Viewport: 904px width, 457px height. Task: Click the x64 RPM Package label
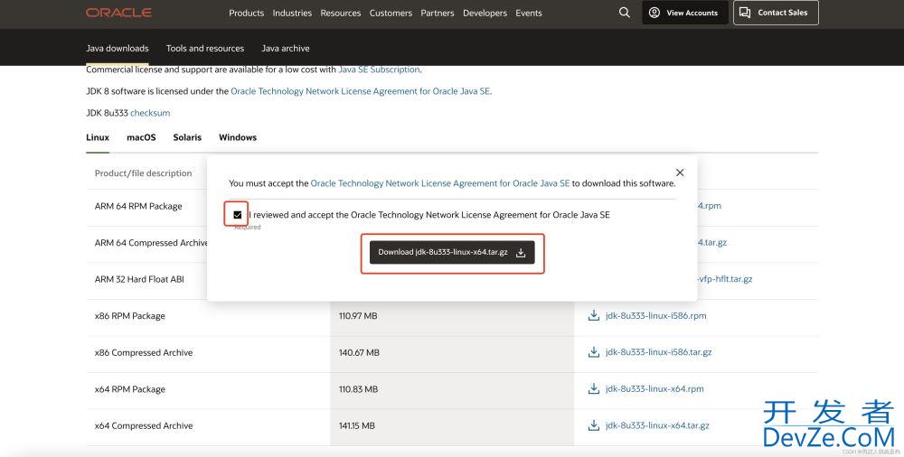129,389
